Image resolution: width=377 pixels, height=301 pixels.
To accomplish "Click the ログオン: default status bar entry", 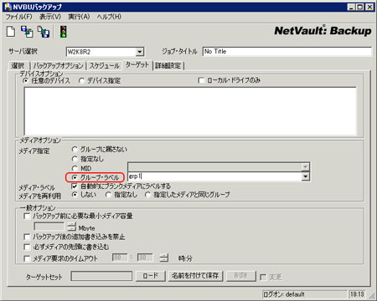I will pyautogui.click(x=304, y=294).
